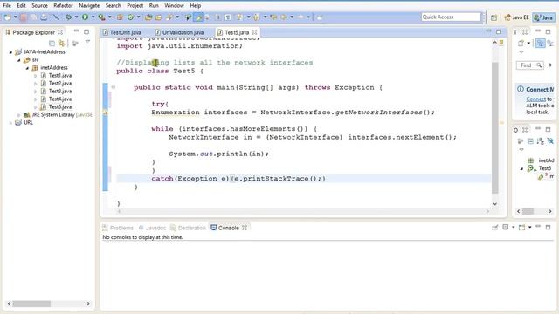Toggle the main method fold marker
Viewport: 559px width, 314px height.
(114, 87)
